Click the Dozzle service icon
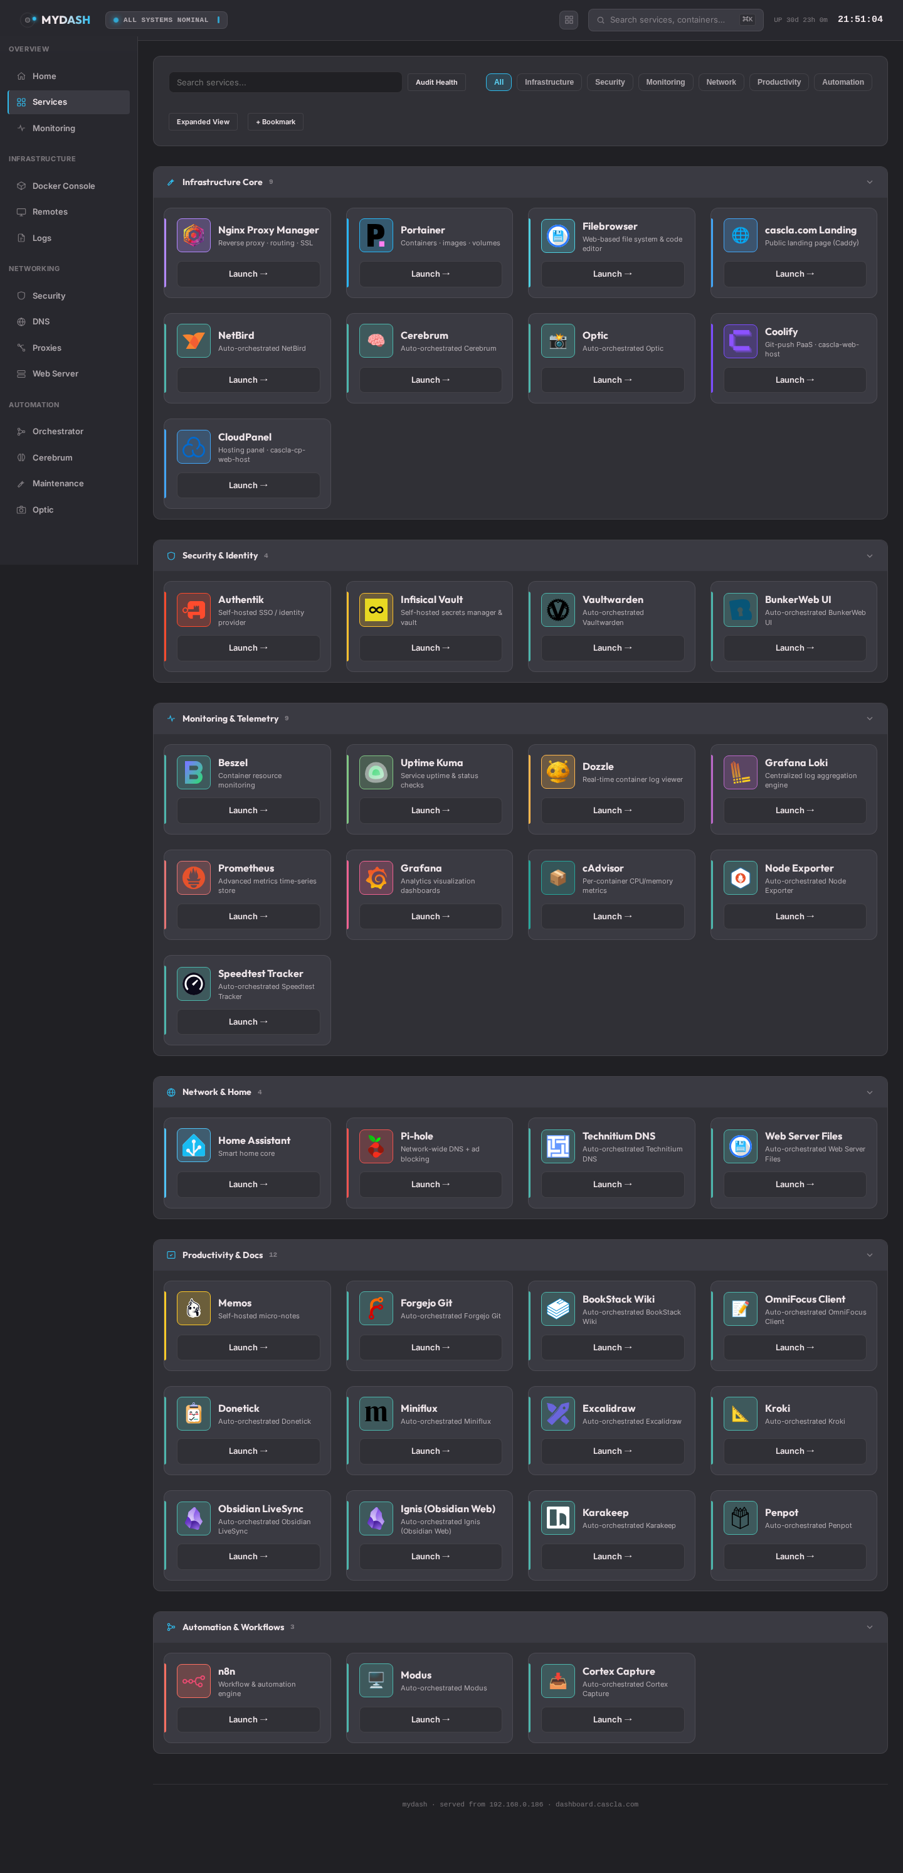 pyautogui.click(x=557, y=772)
